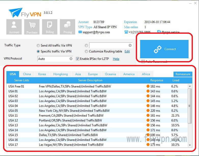Sort by Load column header
The width and height of the screenshot is (199, 156).
point(176,80)
